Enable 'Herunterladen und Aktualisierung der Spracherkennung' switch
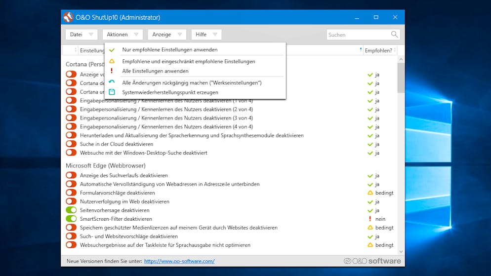 click(x=71, y=135)
